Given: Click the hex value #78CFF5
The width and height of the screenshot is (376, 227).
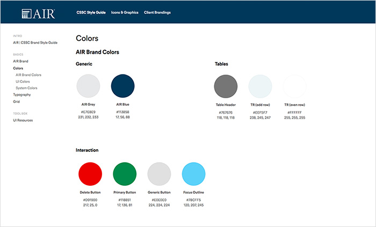Looking at the screenshot, I should (194, 200).
